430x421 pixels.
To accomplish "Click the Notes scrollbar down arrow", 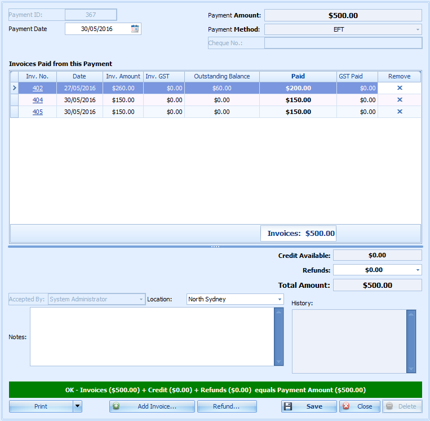I will (278, 362).
